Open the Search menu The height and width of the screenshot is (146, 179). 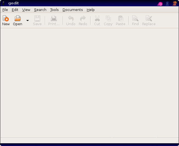[x=40, y=10]
